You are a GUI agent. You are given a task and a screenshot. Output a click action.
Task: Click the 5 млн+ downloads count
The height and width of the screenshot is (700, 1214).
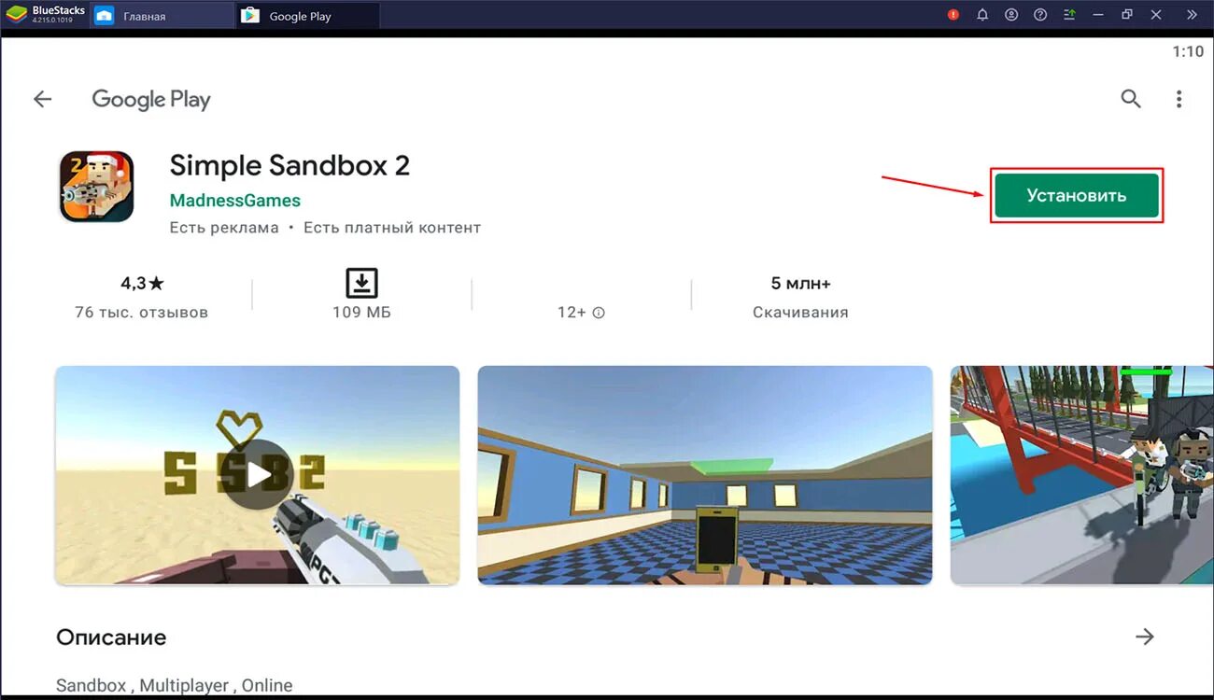pyautogui.click(x=800, y=283)
